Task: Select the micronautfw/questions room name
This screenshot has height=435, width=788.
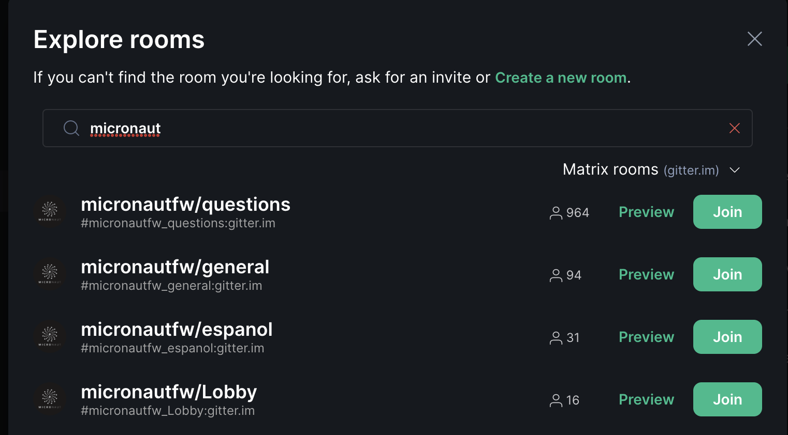Action: 185,204
